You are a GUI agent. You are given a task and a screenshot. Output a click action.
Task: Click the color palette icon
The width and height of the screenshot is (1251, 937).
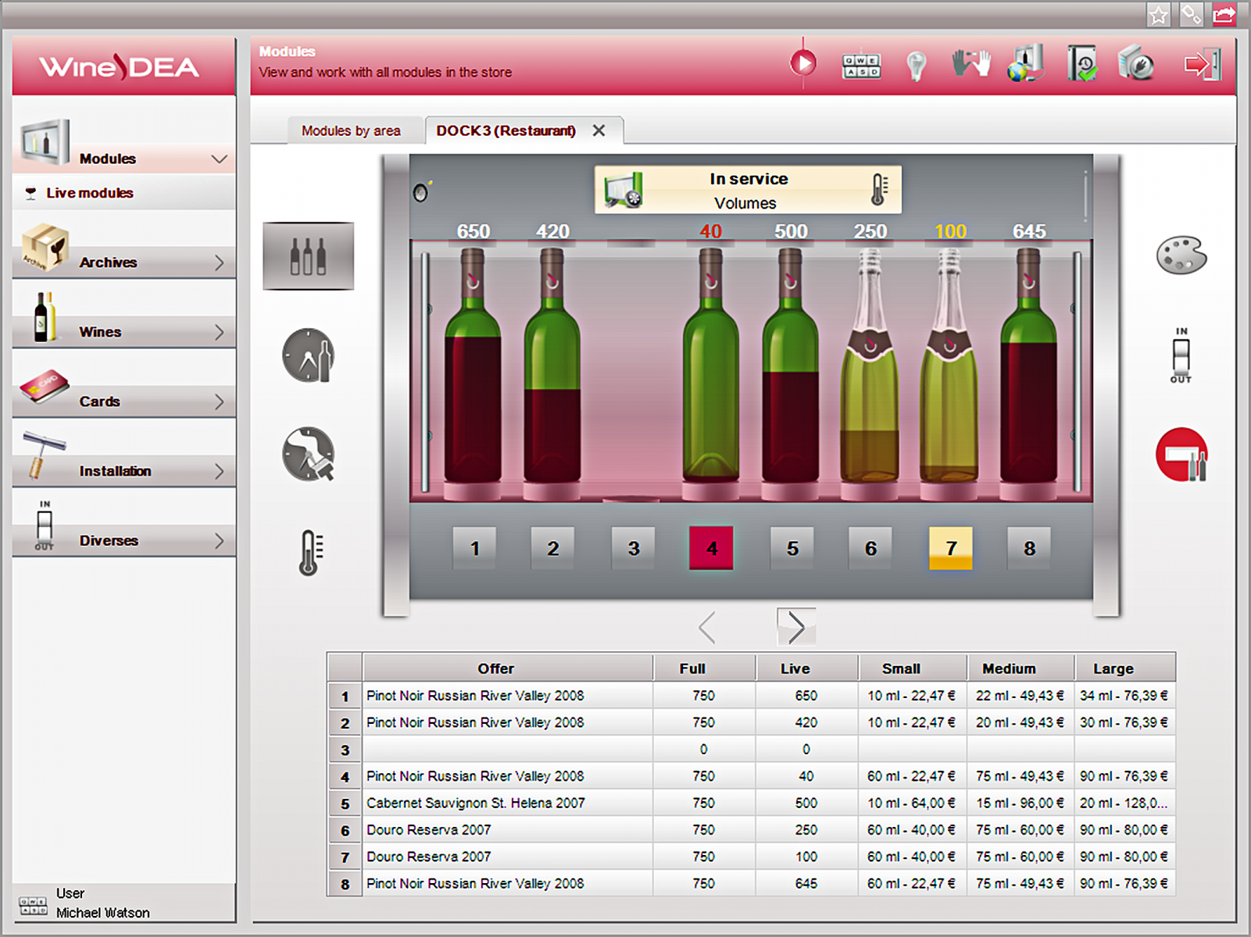(1181, 255)
